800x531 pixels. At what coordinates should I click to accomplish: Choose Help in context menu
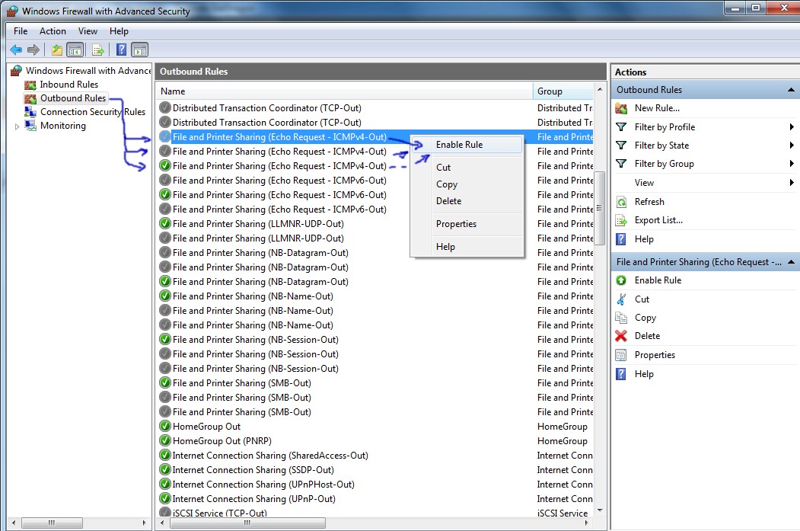(467, 247)
